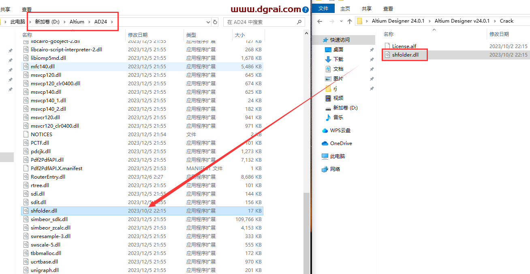Image resolution: width=530 pixels, height=274 pixels.
Task: Expand the chevron after Altium in path
Action: 89,22
